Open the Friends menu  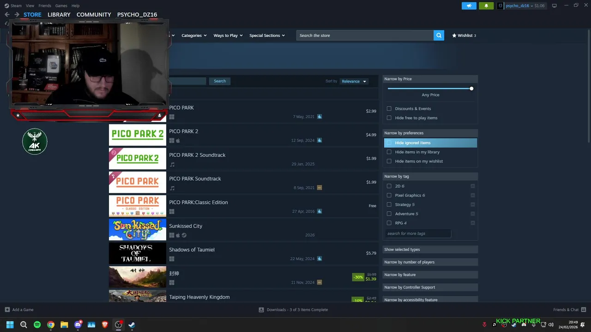45,6
